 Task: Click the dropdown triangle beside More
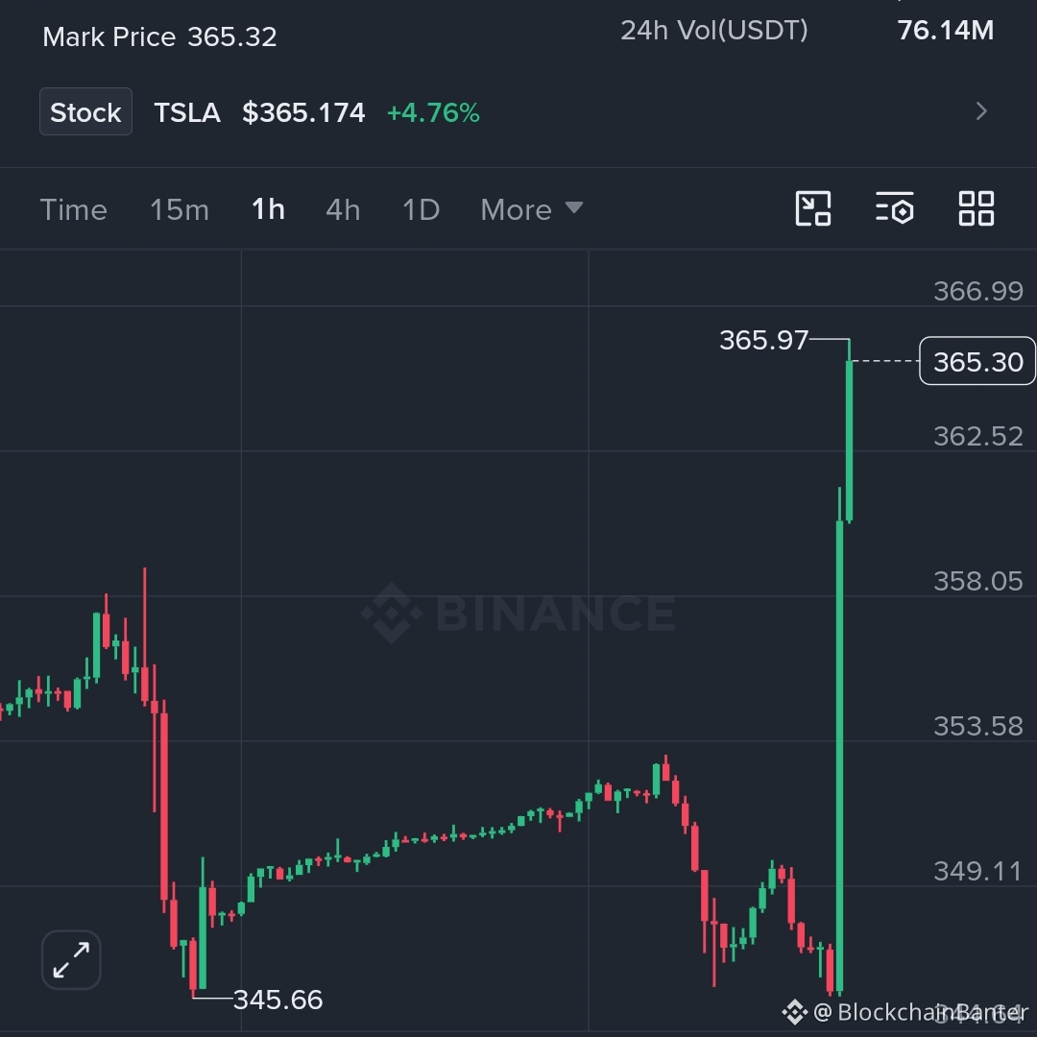pos(574,207)
